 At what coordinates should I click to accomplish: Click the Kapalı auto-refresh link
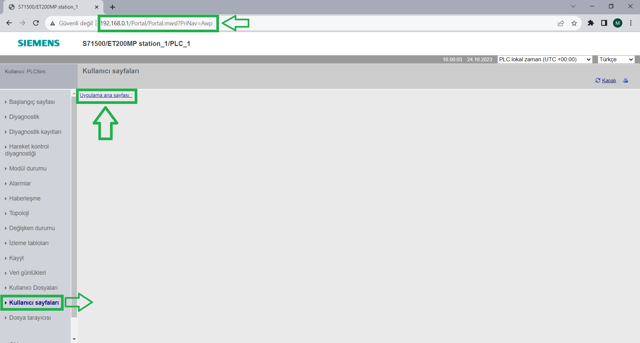click(609, 81)
